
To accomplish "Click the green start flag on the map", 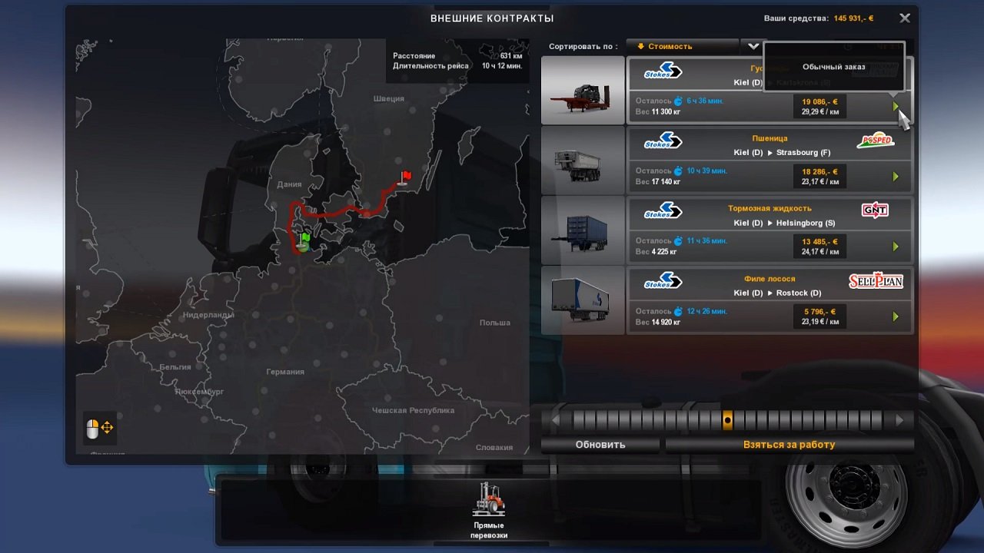I will (x=305, y=240).
